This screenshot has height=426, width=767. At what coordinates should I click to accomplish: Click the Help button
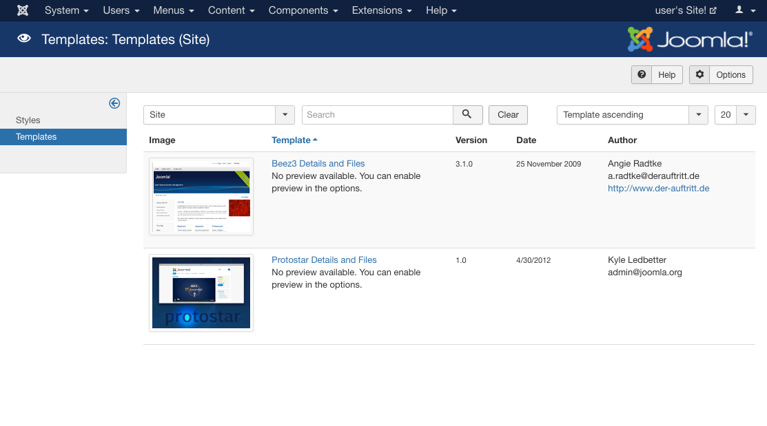coord(657,75)
